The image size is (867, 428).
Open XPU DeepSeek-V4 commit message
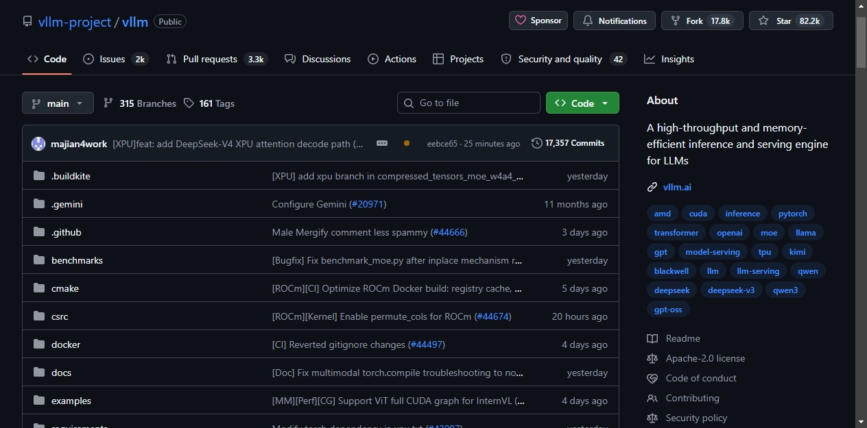tap(238, 144)
